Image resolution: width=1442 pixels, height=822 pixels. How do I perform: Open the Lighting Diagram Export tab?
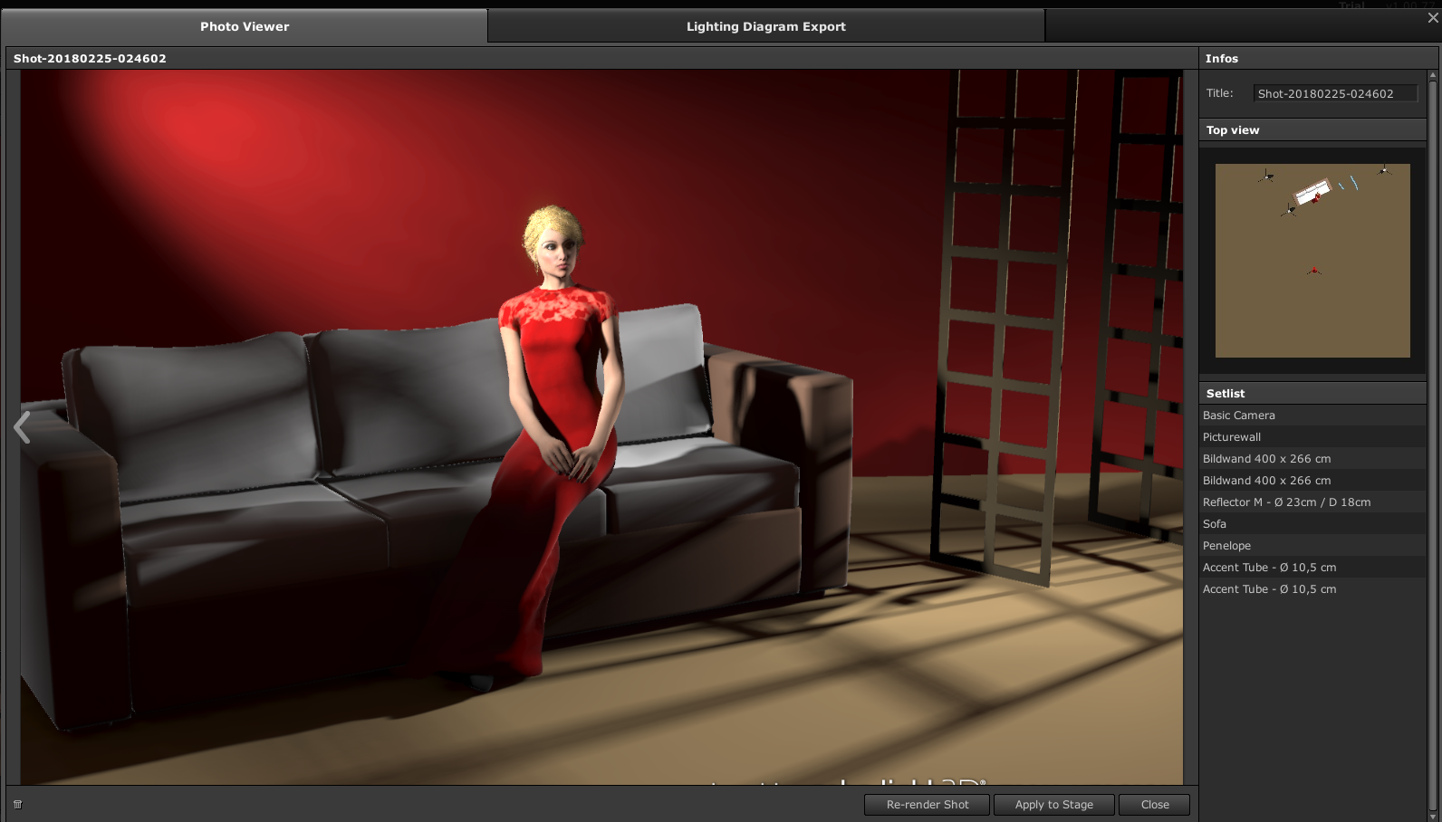765,26
